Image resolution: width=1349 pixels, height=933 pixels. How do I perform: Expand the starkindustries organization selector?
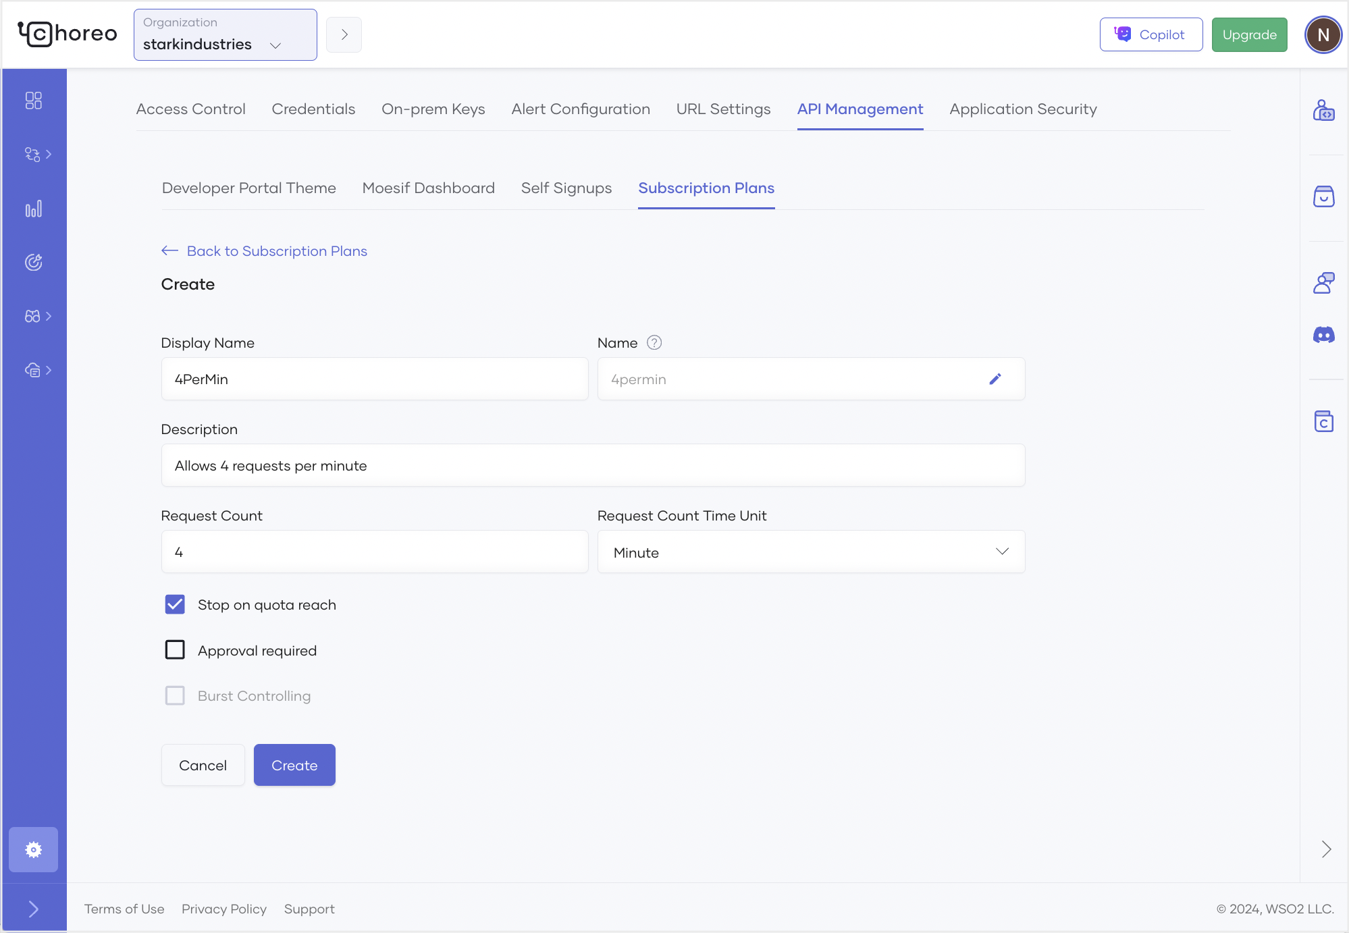tap(225, 35)
